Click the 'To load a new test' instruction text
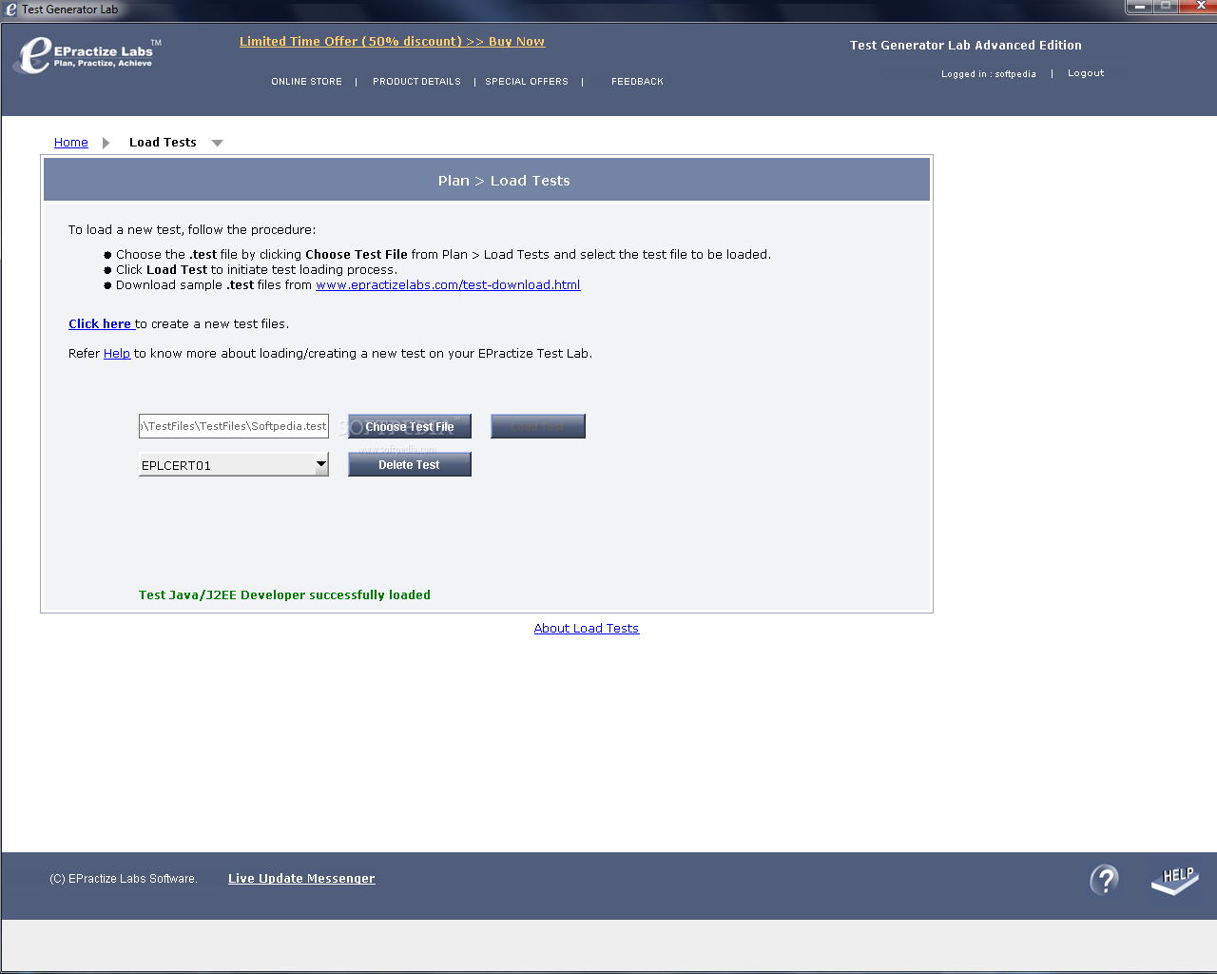The width and height of the screenshot is (1217, 974). click(192, 230)
